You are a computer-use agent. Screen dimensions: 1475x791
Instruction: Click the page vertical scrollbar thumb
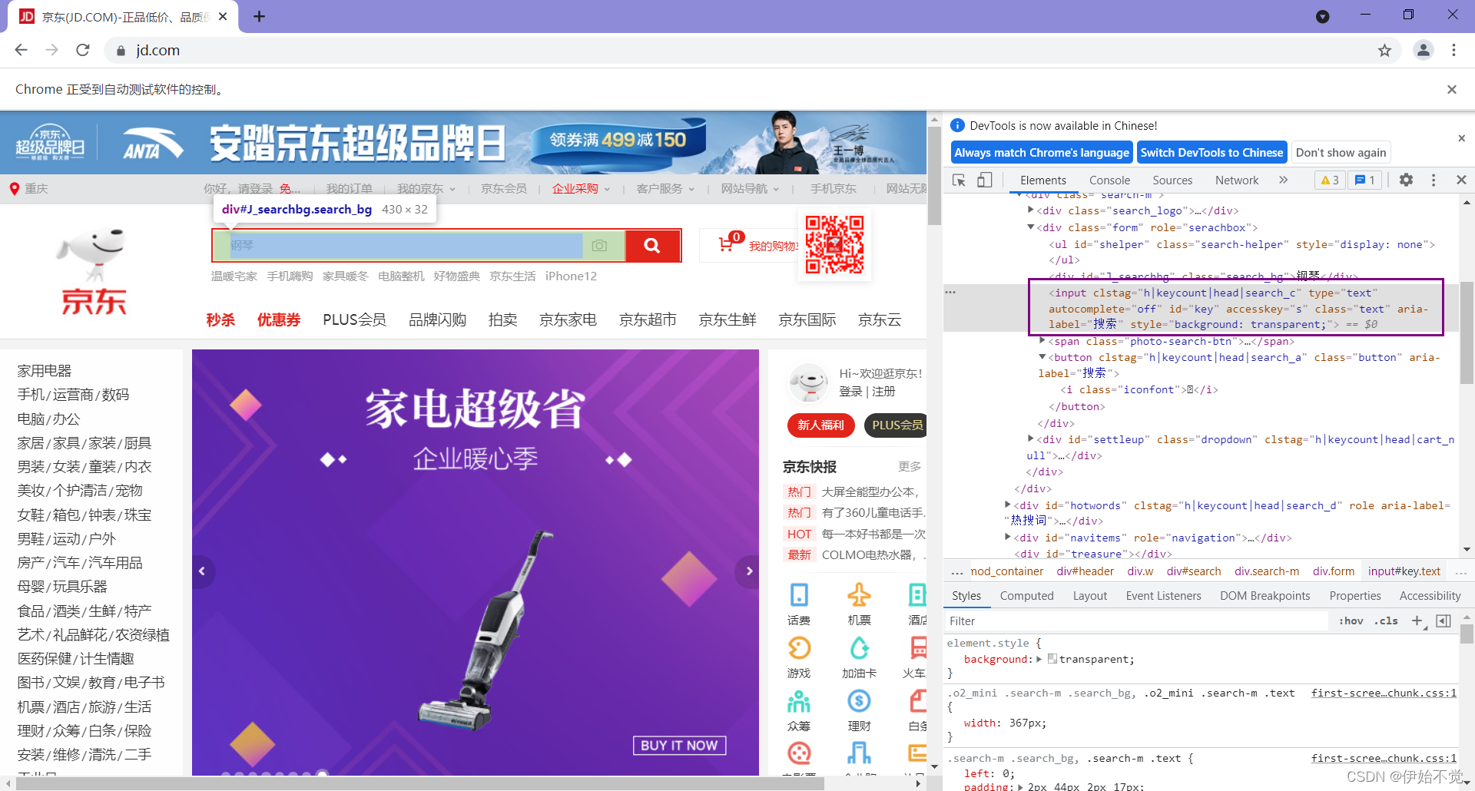934,175
